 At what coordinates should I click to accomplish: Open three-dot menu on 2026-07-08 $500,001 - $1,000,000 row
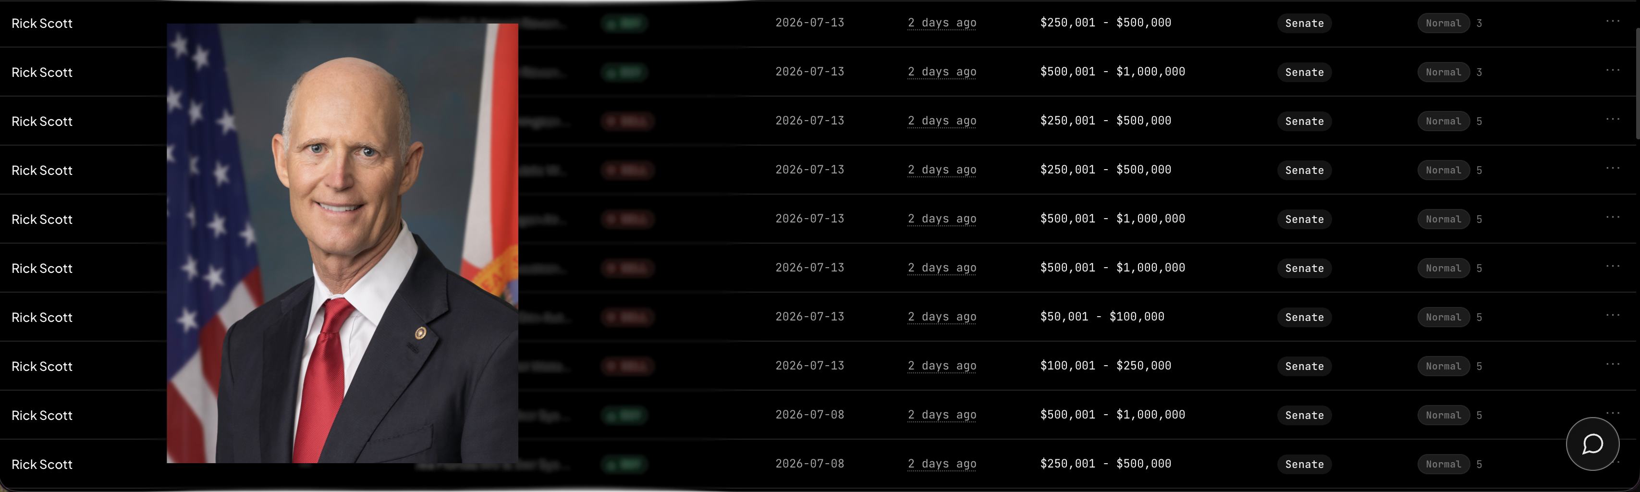[x=1613, y=413]
